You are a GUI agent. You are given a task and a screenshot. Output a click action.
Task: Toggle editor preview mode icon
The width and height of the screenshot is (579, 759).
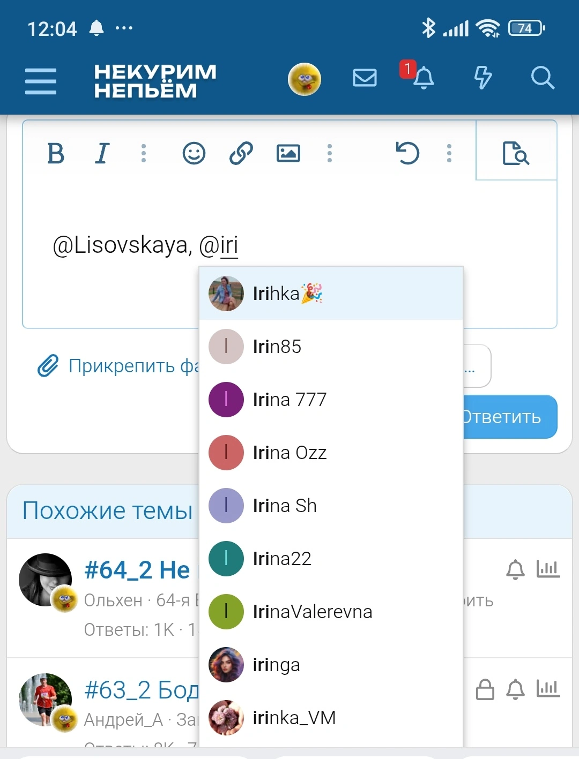[x=516, y=153]
